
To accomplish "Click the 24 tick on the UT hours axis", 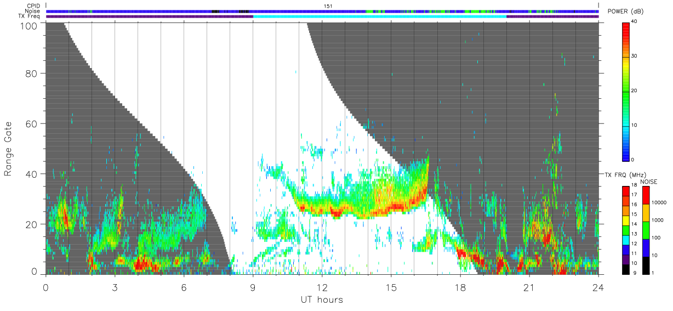I will tap(598, 287).
